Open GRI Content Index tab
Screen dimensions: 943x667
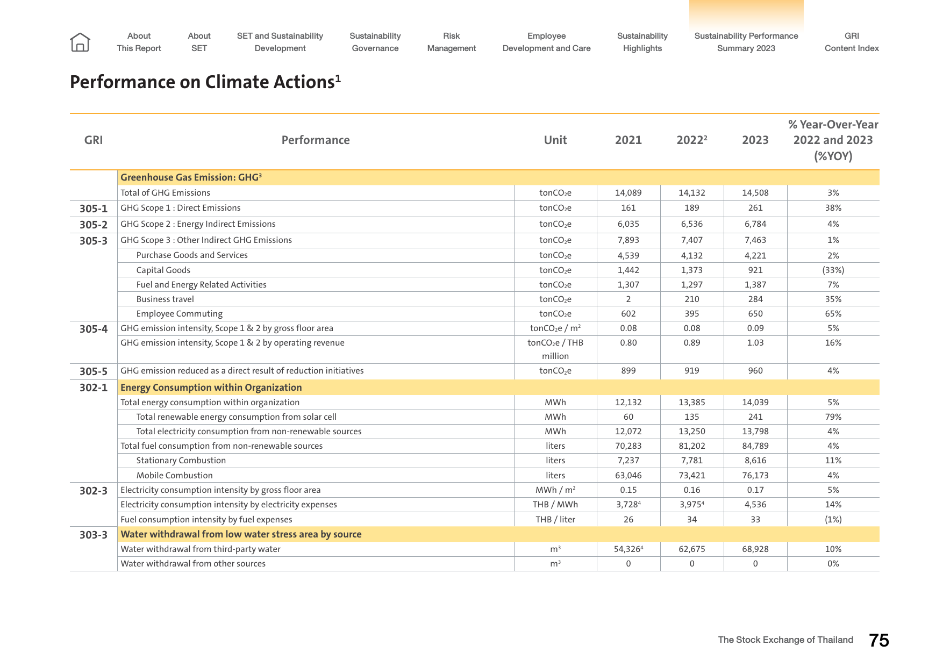tap(852, 42)
